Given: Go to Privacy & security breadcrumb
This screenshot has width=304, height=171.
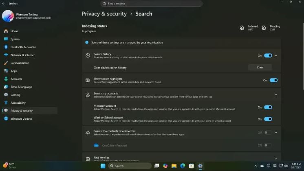Looking at the screenshot, I should (104, 14).
